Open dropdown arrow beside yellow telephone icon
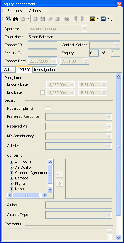Viewport: 124px width, 243px height. (x=98, y=19)
